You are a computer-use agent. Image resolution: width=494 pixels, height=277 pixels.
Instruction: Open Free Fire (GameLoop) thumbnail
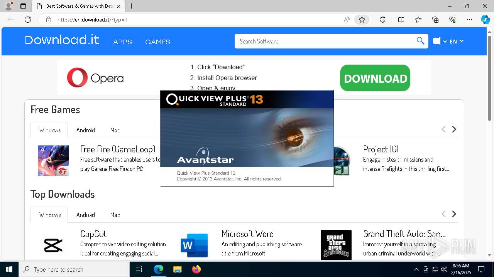[x=53, y=161]
